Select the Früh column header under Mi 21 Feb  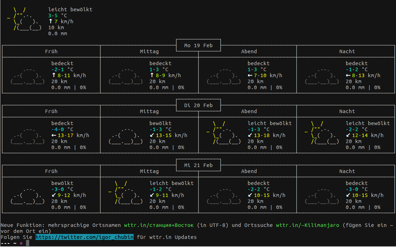[x=51, y=171]
